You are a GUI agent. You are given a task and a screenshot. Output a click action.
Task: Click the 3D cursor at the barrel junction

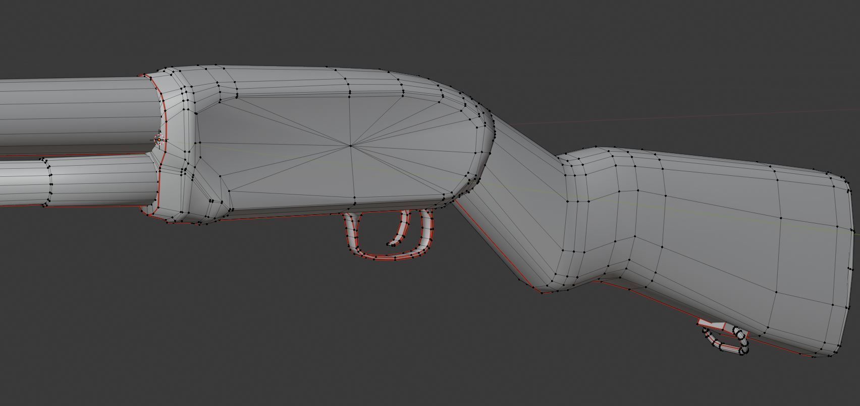(159, 140)
